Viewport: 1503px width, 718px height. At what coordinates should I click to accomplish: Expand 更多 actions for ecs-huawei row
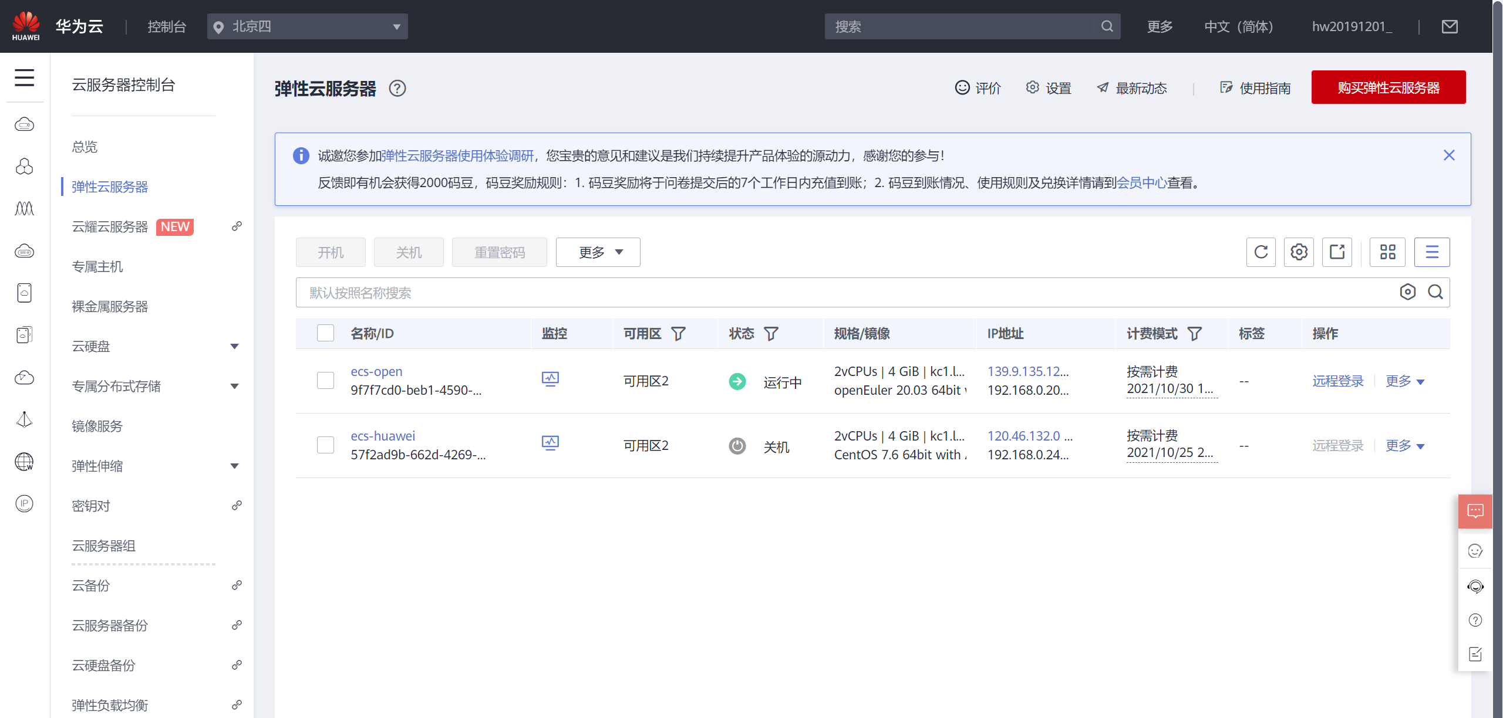1405,446
